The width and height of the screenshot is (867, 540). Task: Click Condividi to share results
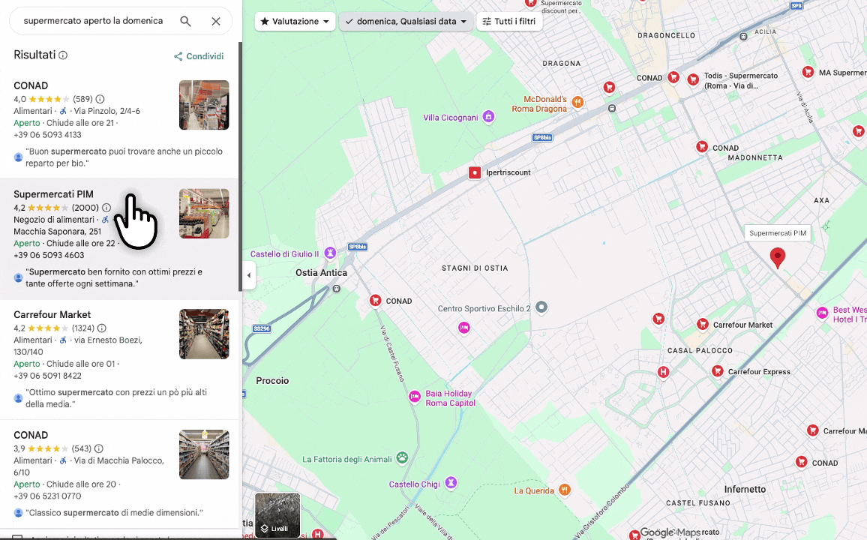coord(199,56)
